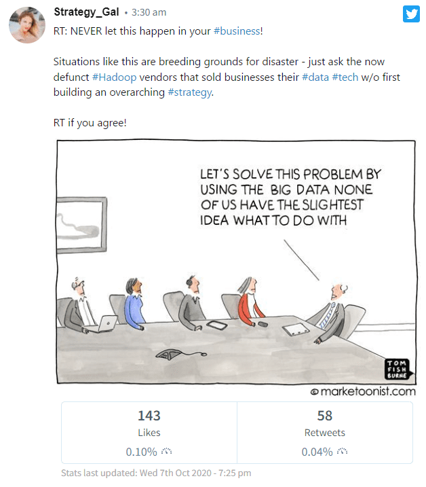Click the 0.04% retweets rate
The height and width of the screenshot is (487, 426).
coord(317,452)
